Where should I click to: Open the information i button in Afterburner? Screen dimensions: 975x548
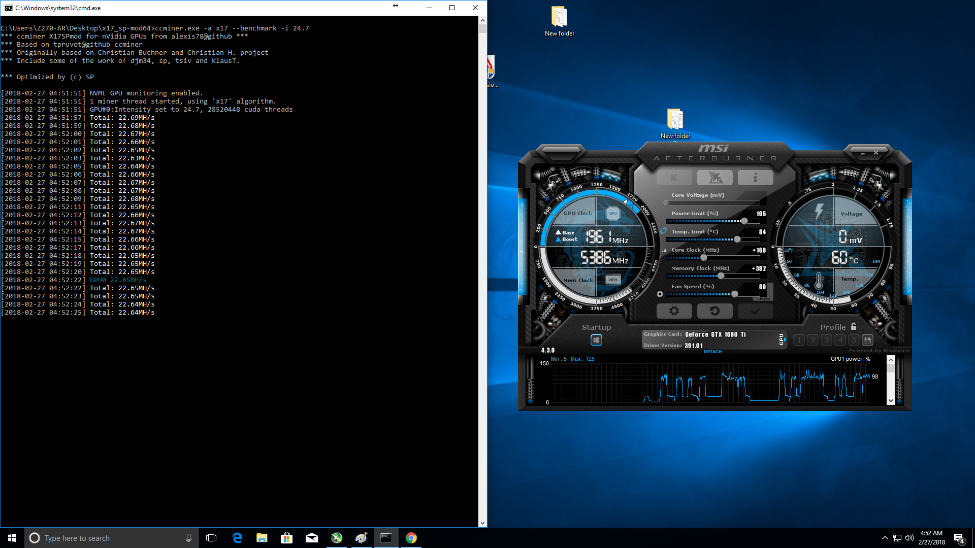click(x=756, y=178)
